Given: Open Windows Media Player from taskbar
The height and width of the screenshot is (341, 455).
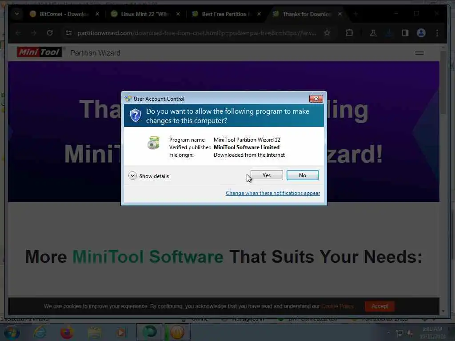Looking at the screenshot, I should pyautogui.click(x=121, y=332).
